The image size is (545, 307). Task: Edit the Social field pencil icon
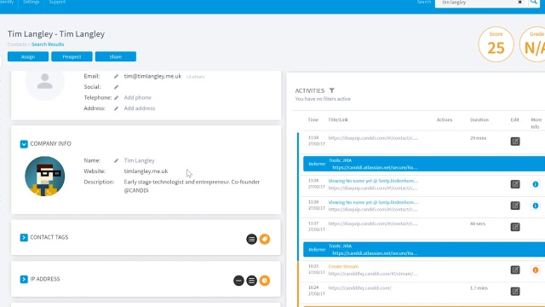coord(116,87)
